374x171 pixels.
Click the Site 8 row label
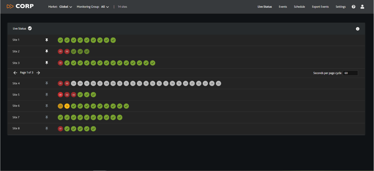pyautogui.click(x=16, y=128)
